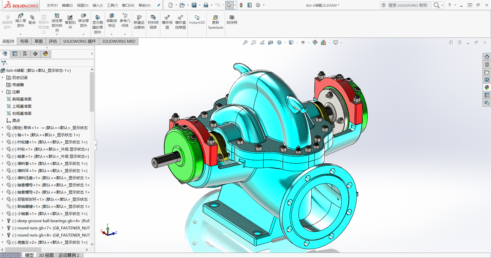This screenshot has width=491, height=258.
Task: Open Appearances task pane icon
Action: [487, 87]
